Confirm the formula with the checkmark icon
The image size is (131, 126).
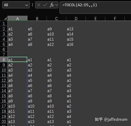tap(45, 5)
